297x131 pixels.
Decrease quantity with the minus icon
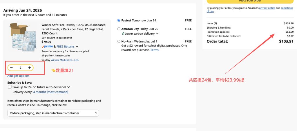[11, 68]
